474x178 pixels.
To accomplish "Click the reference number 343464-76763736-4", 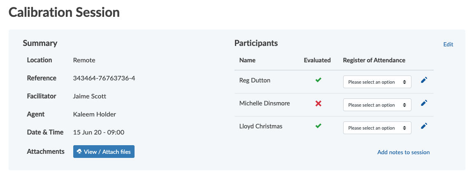I will (104, 78).
